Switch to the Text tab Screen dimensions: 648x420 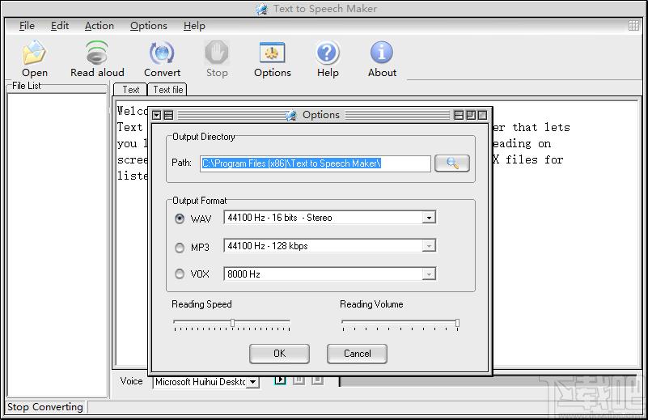pos(130,89)
